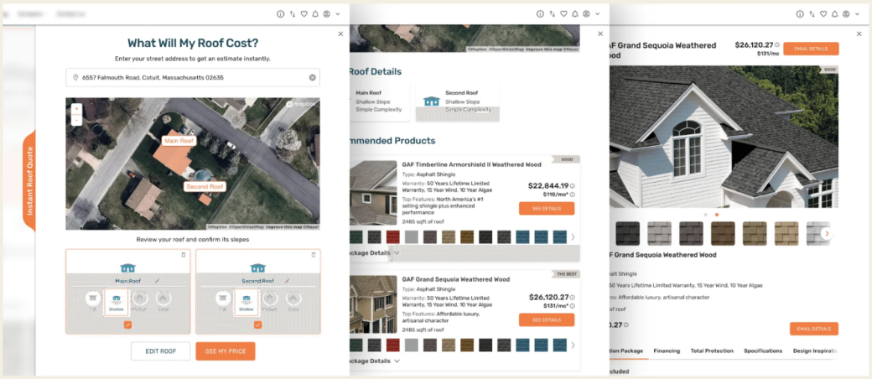Toggle the Main Roof confirmation checkbox

[127, 324]
